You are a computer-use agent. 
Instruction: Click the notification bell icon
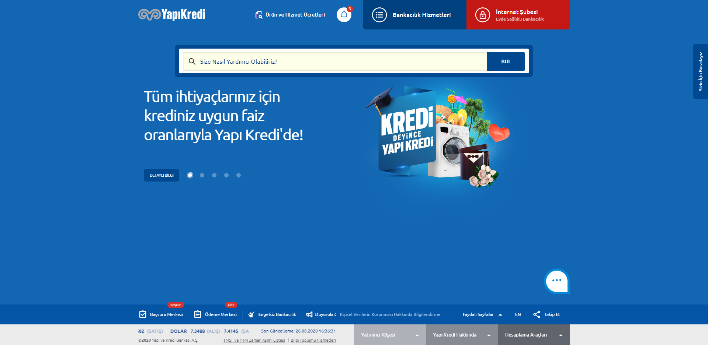click(x=344, y=15)
